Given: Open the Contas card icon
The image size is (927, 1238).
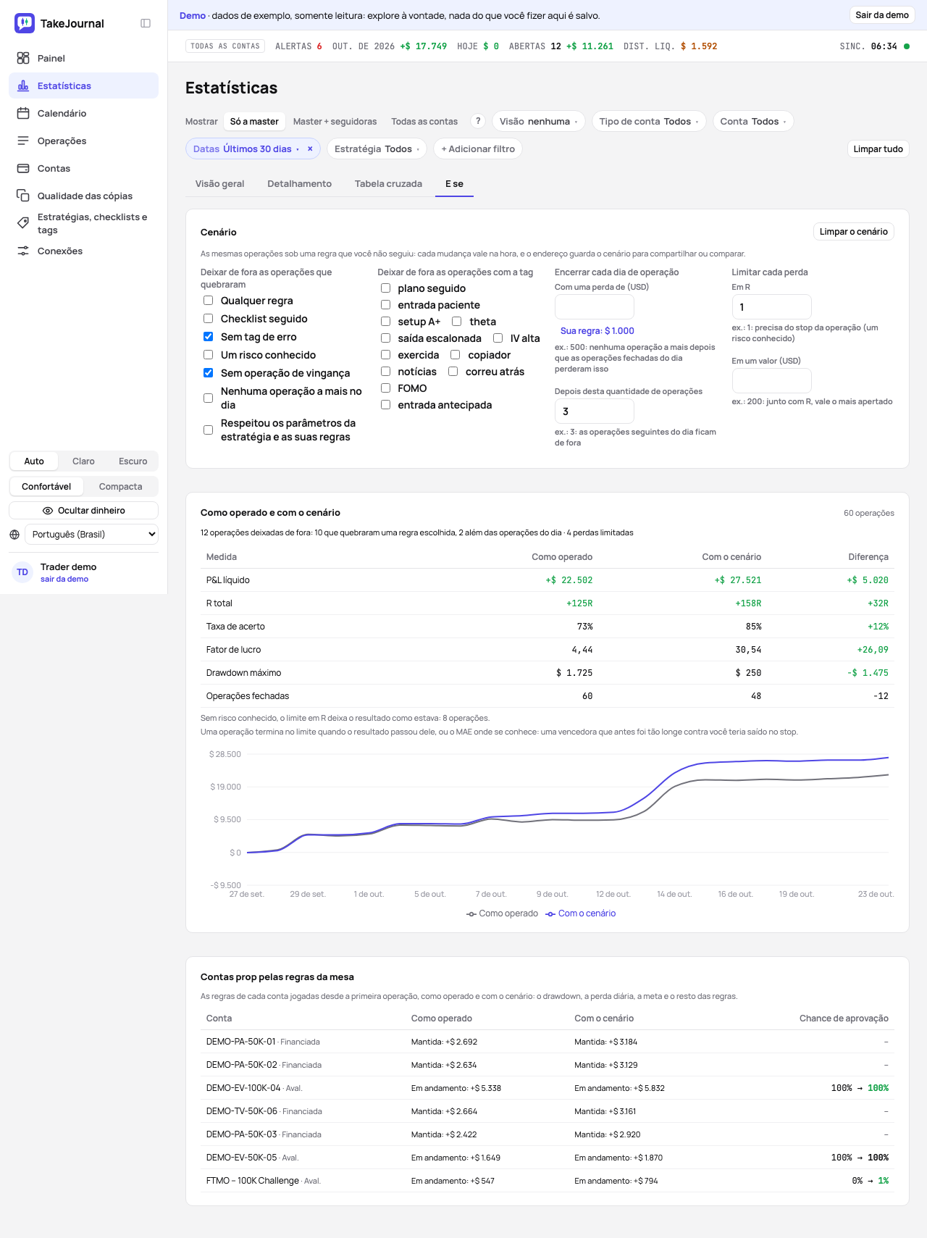Looking at the screenshot, I should coord(23,168).
